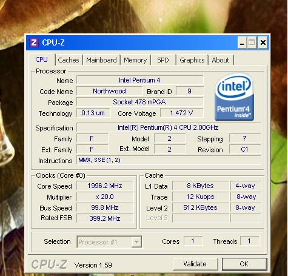Click the Level 2 '8-way' associativity
Image resolution: width=288 pixels, height=276 pixels.
coord(246,207)
